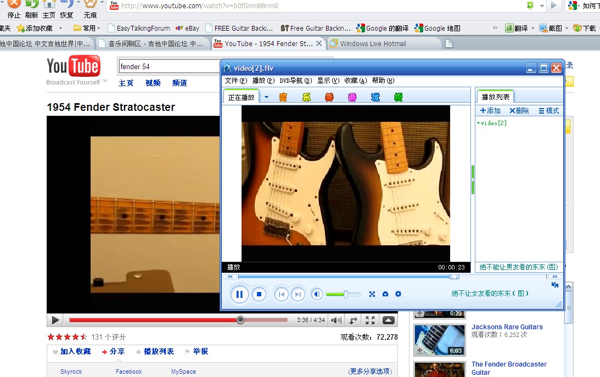Open the DVD导航(D) menu
Screen dimensions: 600x377
[296, 81]
